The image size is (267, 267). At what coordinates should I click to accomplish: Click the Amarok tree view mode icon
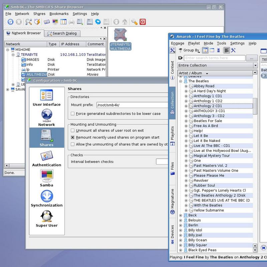coord(205,51)
